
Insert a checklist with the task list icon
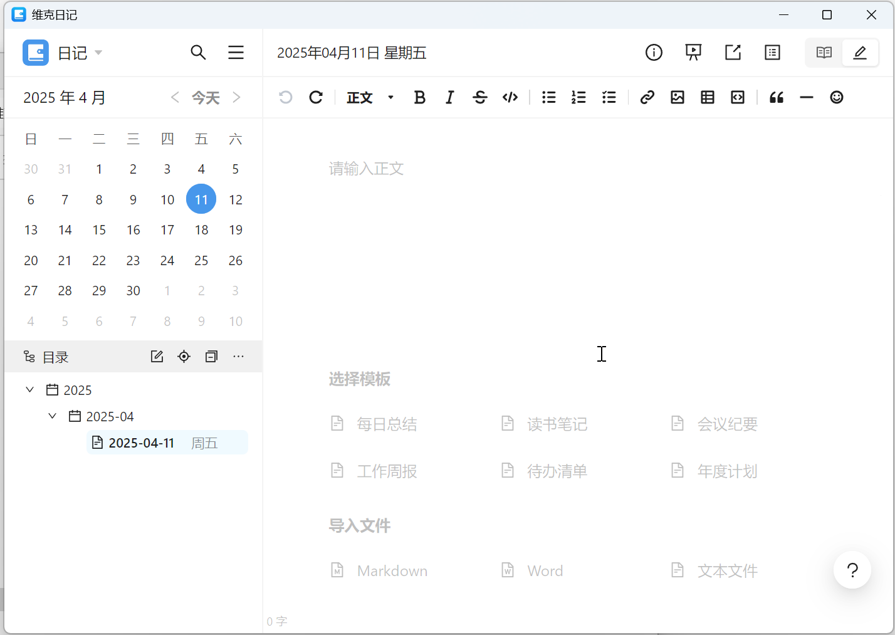(609, 97)
